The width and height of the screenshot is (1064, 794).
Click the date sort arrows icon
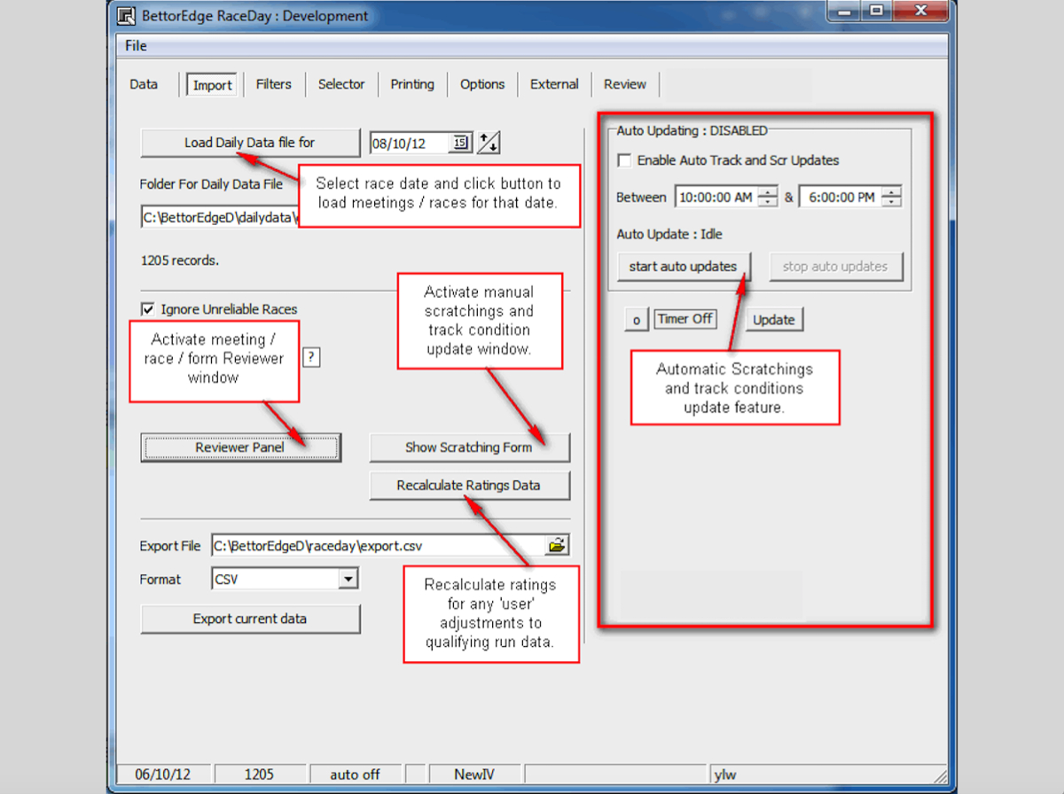coord(489,143)
